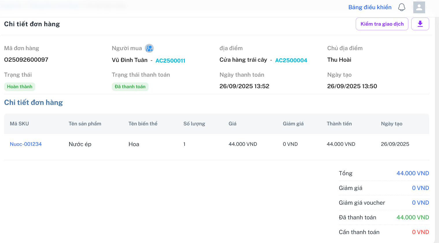
Task: Click the Đã thanh toán payment badge
Action: coord(130,87)
